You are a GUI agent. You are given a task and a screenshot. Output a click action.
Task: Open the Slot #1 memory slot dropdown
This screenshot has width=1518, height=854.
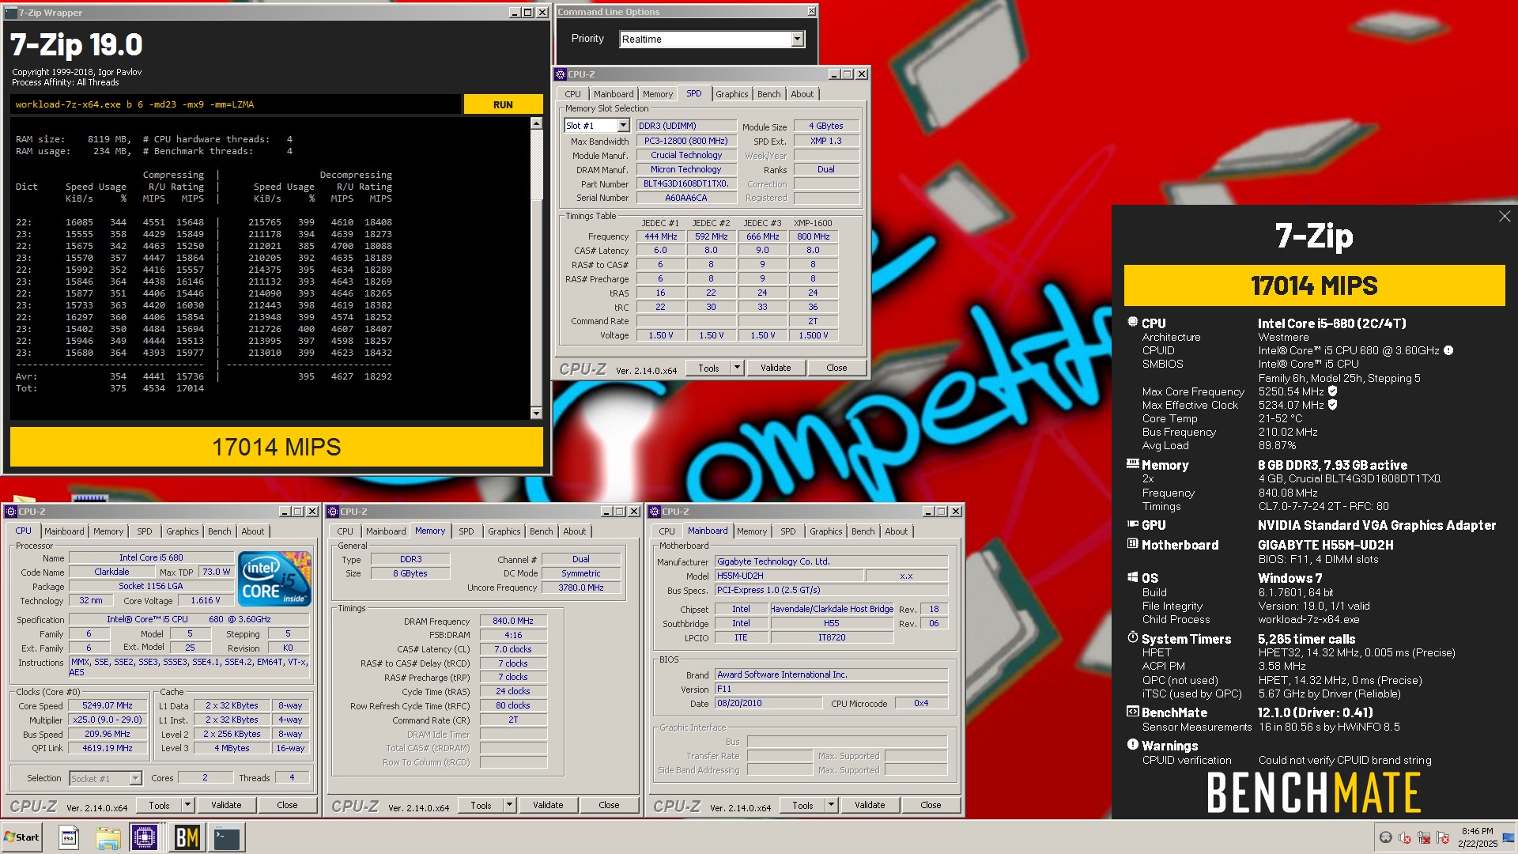[623, 126]
